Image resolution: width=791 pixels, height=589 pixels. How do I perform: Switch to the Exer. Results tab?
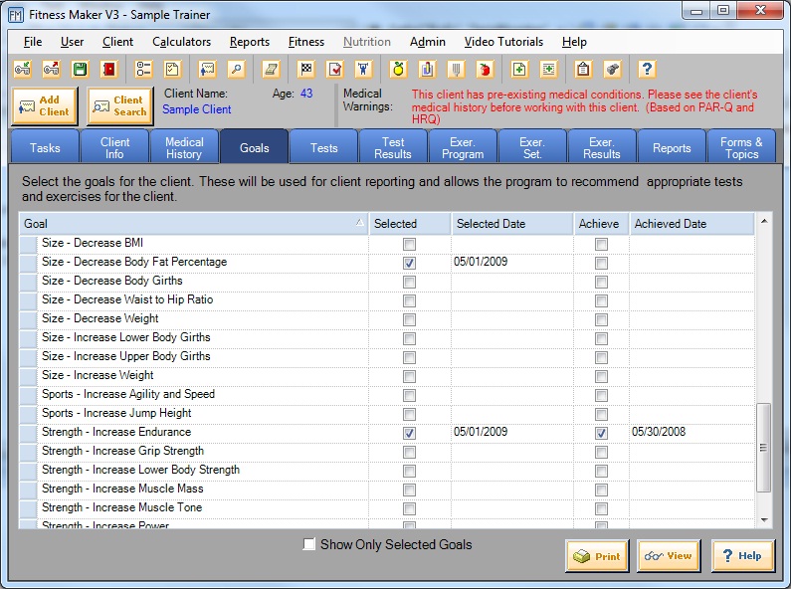[x=602, y=148]
